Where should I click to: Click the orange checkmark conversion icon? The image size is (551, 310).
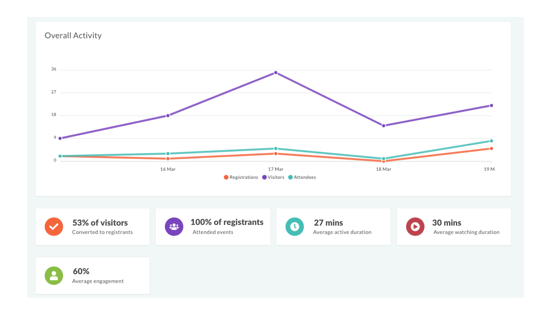click(53, 227)
